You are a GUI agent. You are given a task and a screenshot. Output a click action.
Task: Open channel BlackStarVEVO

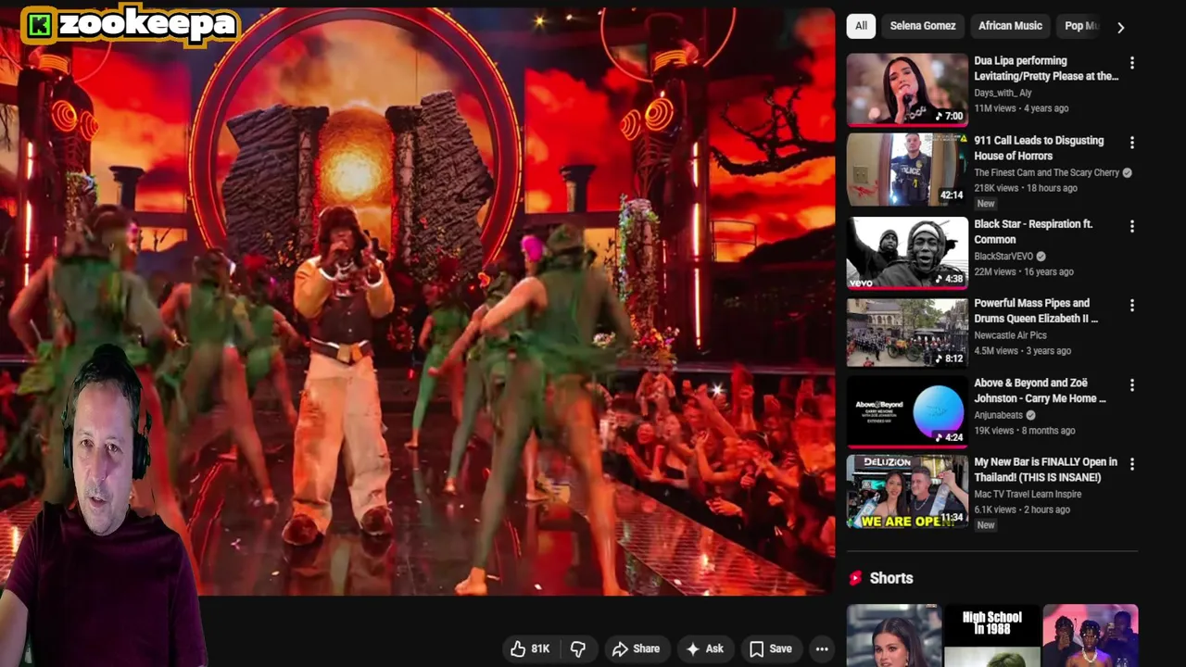[1003, 256]
